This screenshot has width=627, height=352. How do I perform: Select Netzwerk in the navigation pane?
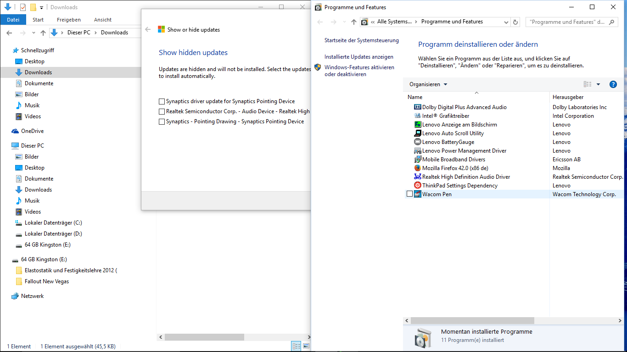tap(32, 296)
